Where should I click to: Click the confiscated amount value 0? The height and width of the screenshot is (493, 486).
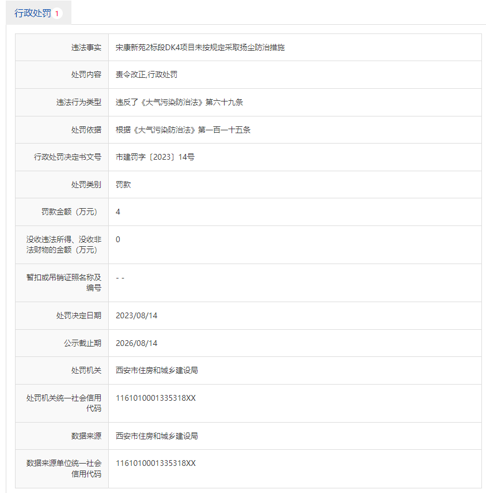coord(117,239)
